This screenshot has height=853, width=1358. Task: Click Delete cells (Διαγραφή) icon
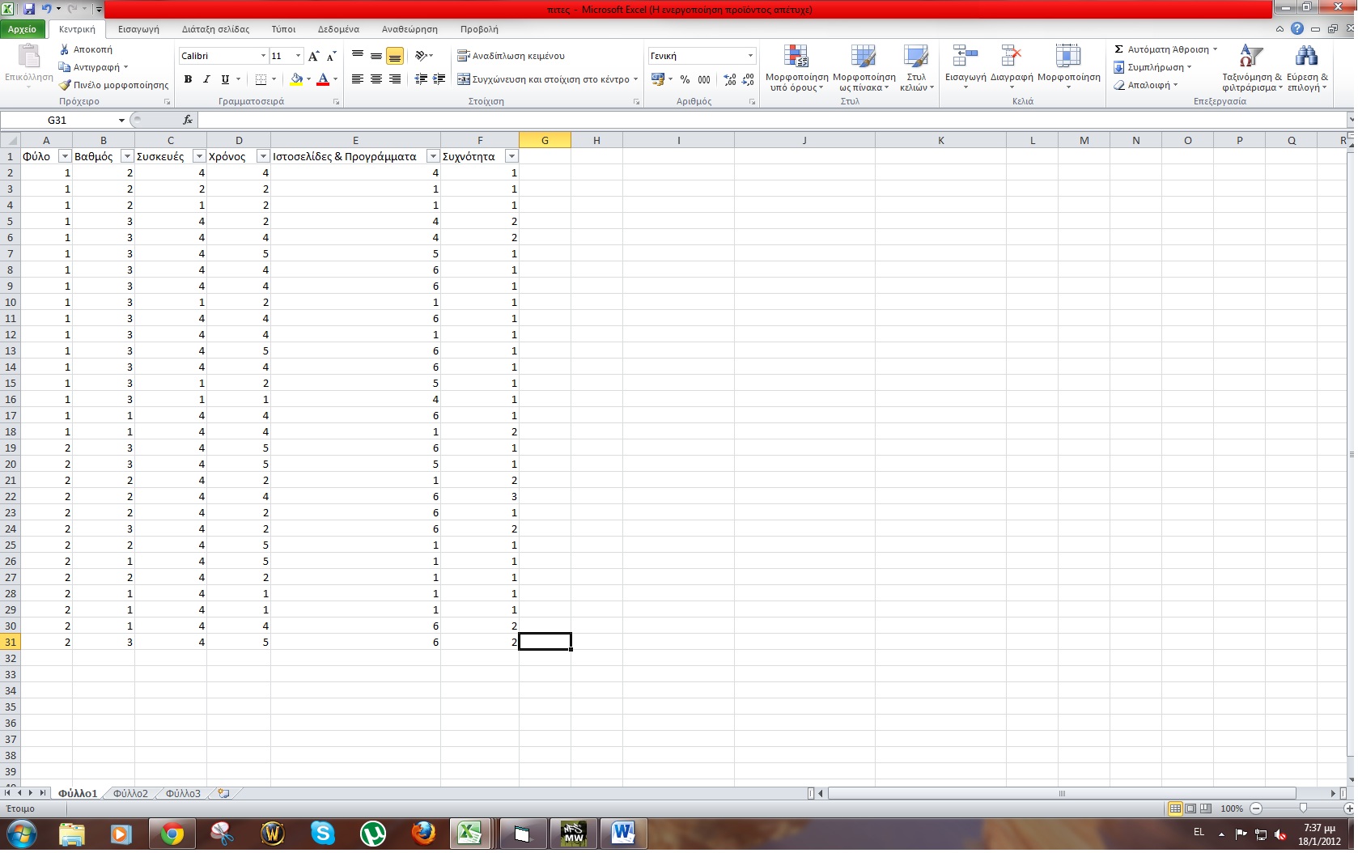[1012, 56]
